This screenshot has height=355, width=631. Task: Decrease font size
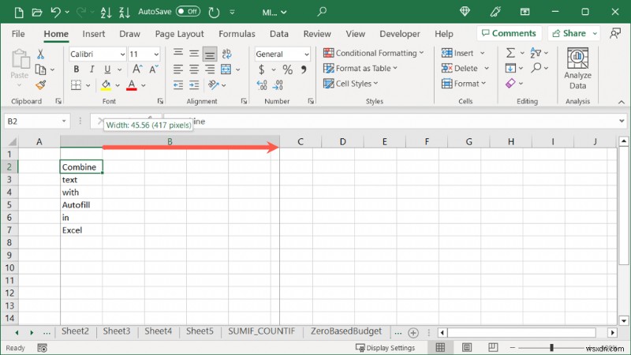point(153,69)
